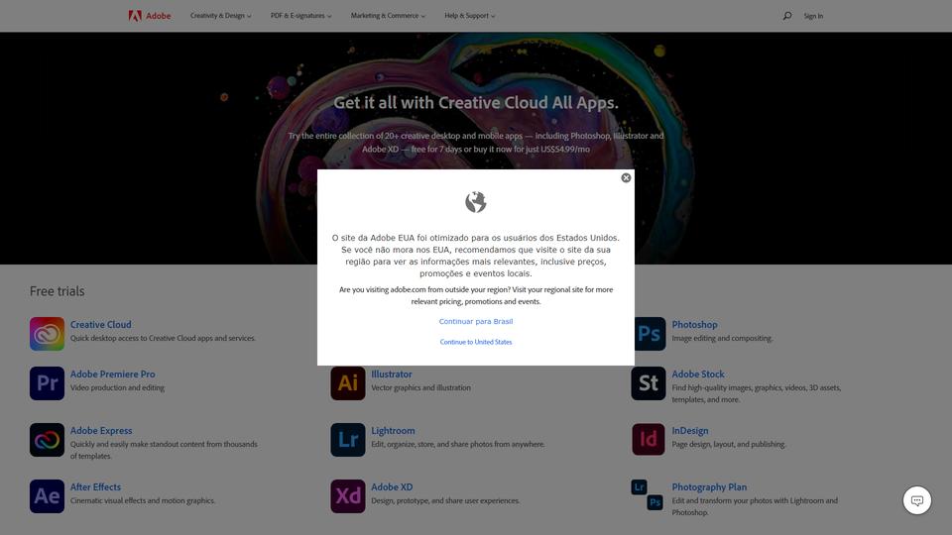Expand the Marketing & Commerce menu
The height and width of the screenshot is (535, 952).
(x=388, y=16)
